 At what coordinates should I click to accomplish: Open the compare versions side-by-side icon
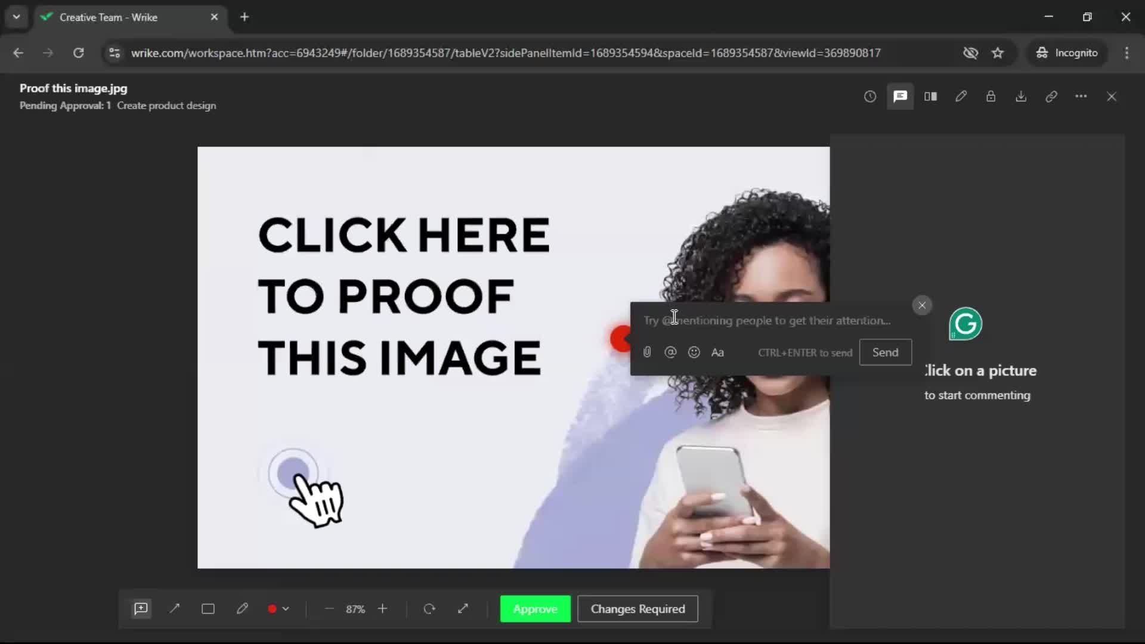tap(930, 97)
